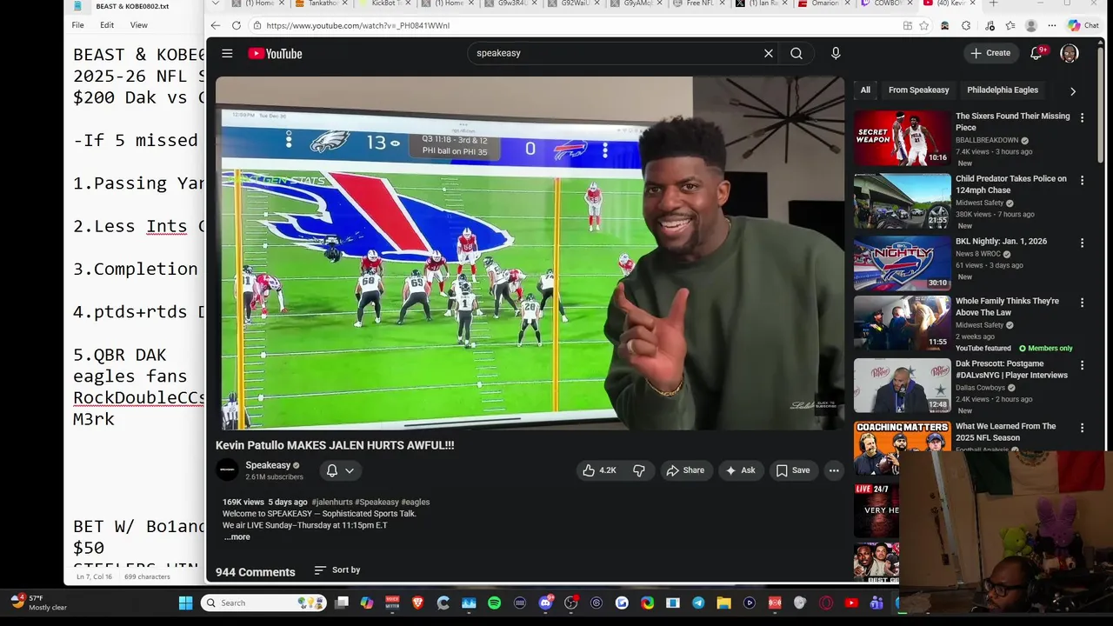Open options for the Sixers Missing Piece video
The width and height of the screenshot is (1113, 626).
[1083, 117]
